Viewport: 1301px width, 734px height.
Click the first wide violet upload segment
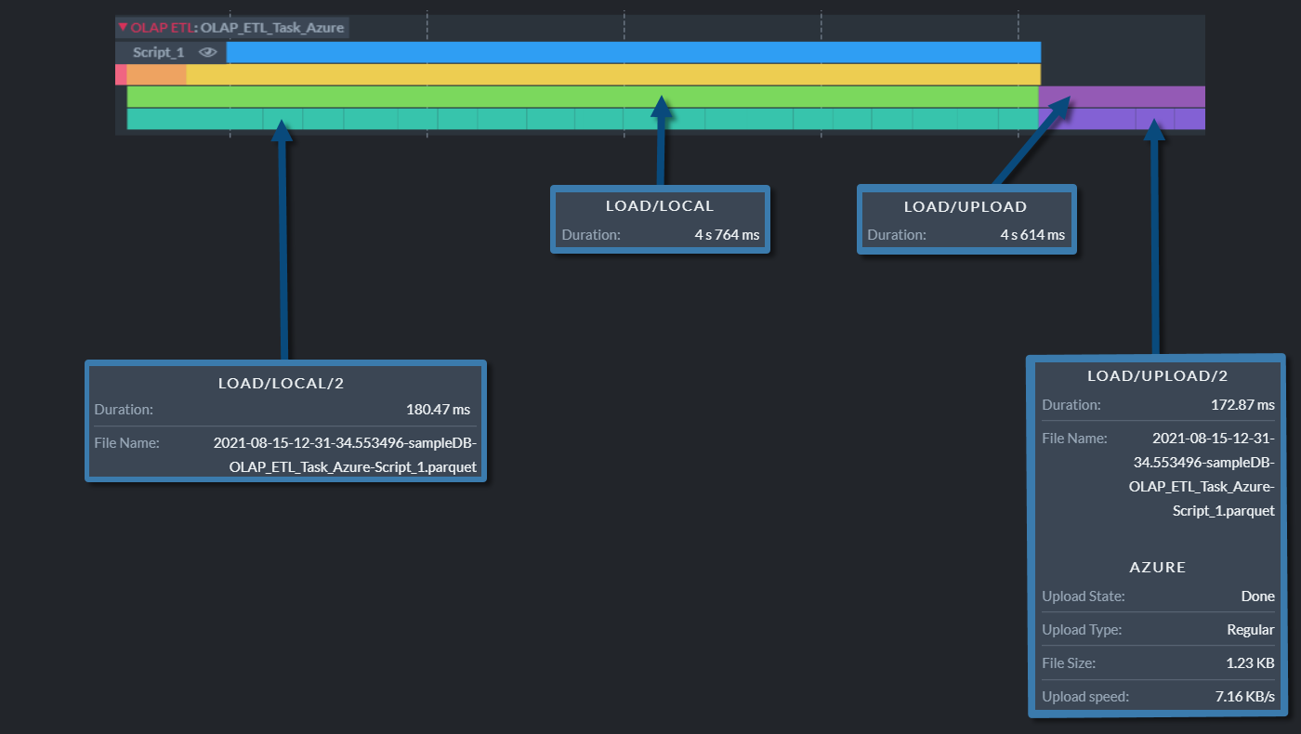click(1087, 119)
